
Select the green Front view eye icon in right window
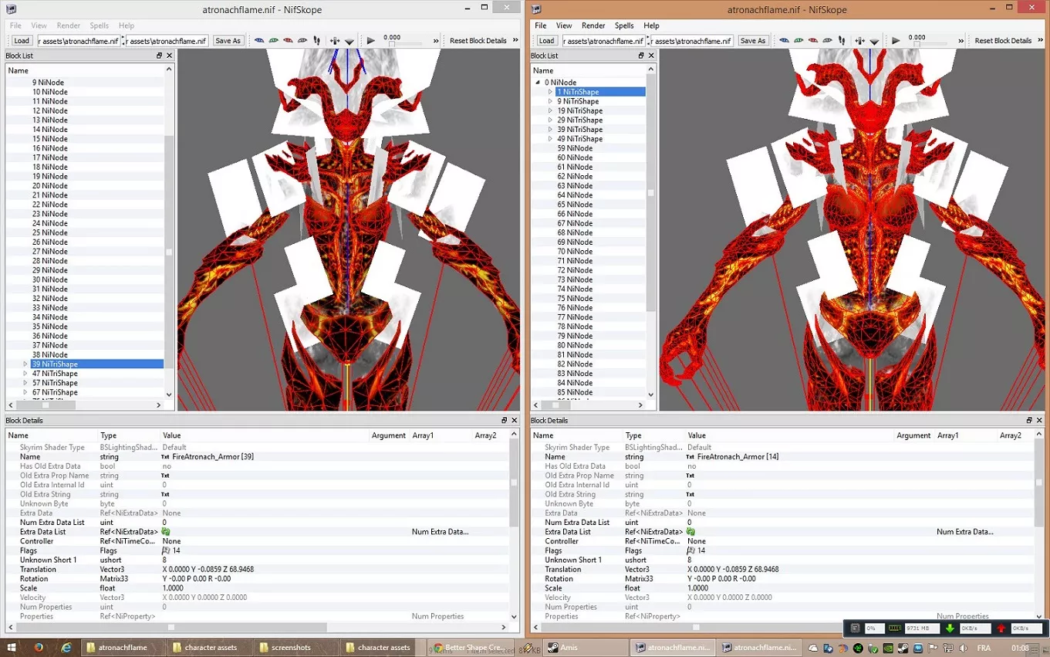[x=798, y=40]
